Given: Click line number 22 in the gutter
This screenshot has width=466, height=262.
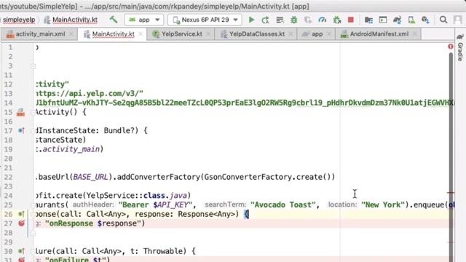Looking at the screenshot, I should 8,177.
